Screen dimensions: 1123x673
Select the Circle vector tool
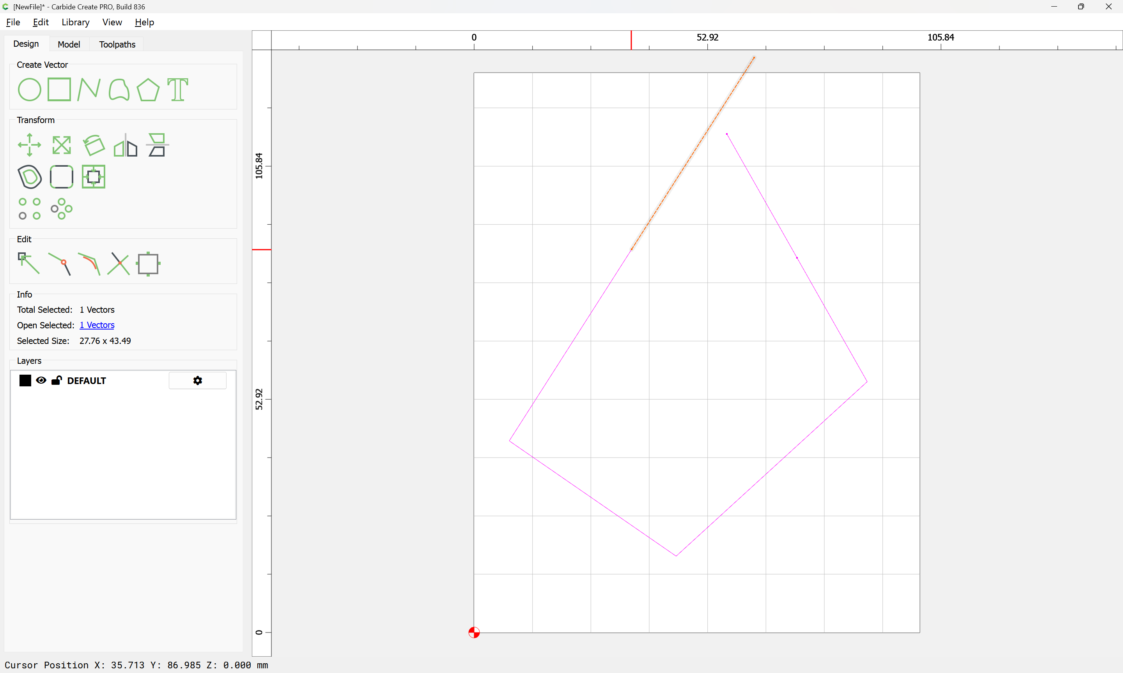(29, 89)
